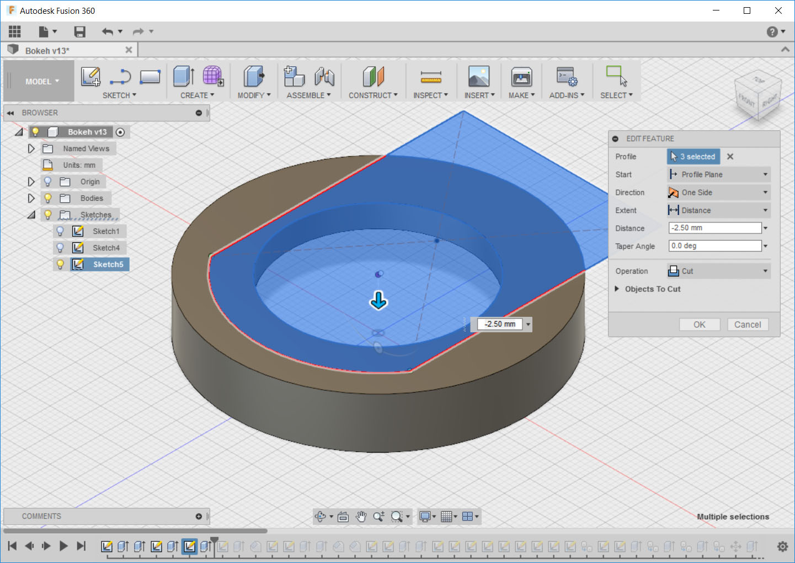Play the timeline
The height and width of the screenshot is (563, 795).
point(63,546)
